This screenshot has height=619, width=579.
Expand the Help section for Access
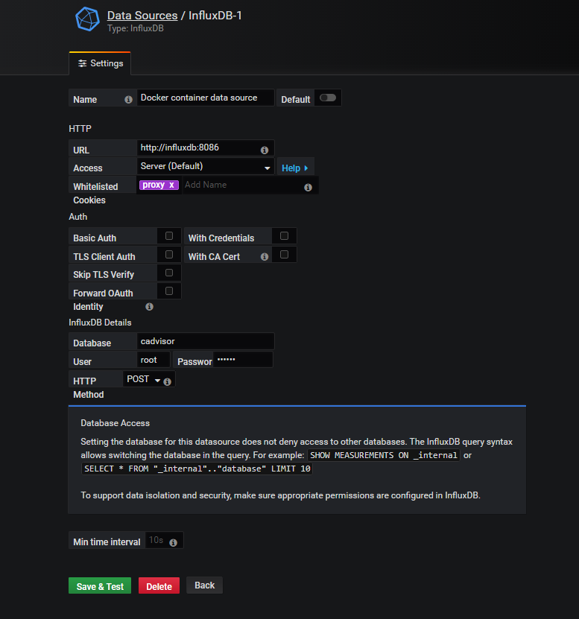click(x=295, y=168)
